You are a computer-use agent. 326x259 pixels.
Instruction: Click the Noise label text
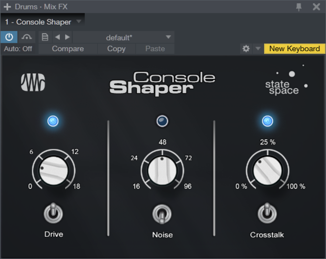coord(162,235)
